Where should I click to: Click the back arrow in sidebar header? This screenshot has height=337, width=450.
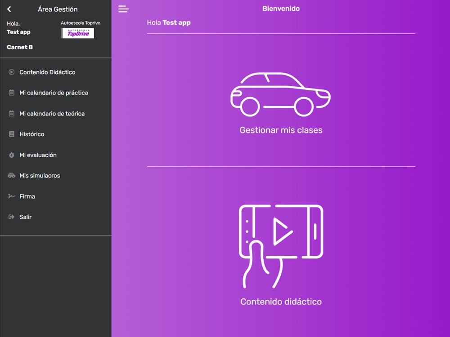[9, 9]
